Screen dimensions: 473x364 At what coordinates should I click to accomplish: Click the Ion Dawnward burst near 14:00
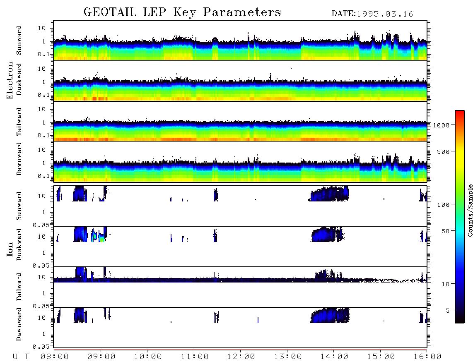point(329,315)
